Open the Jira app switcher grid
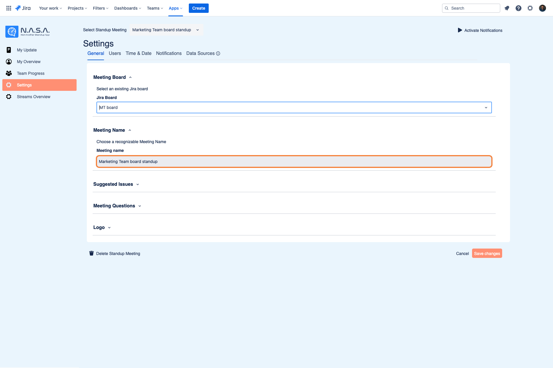The width and height of the screenshot is (553, 368). coord(9,8)
